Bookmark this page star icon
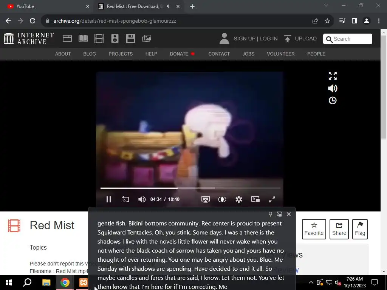This screenshot has width=387, height=290. pos(327,21)
